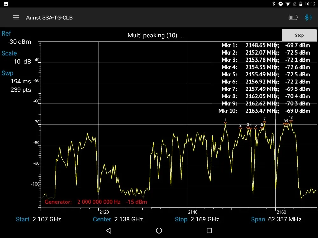This screenshot has height=238, width=318.
Task: Select marker 2 triangle on the trace
Action: [x=240, y=129]
